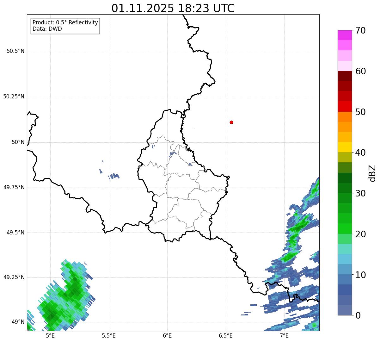Click the 50.25°N latitude label
The height and width of the screenshot is (342, 380).
14,96
